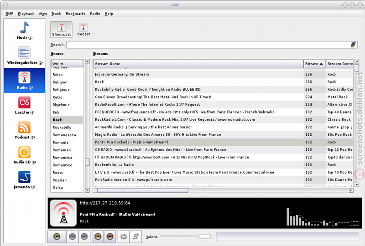365x246 pixels.
Task: Open the Playback menu
Action: [26, 14]
